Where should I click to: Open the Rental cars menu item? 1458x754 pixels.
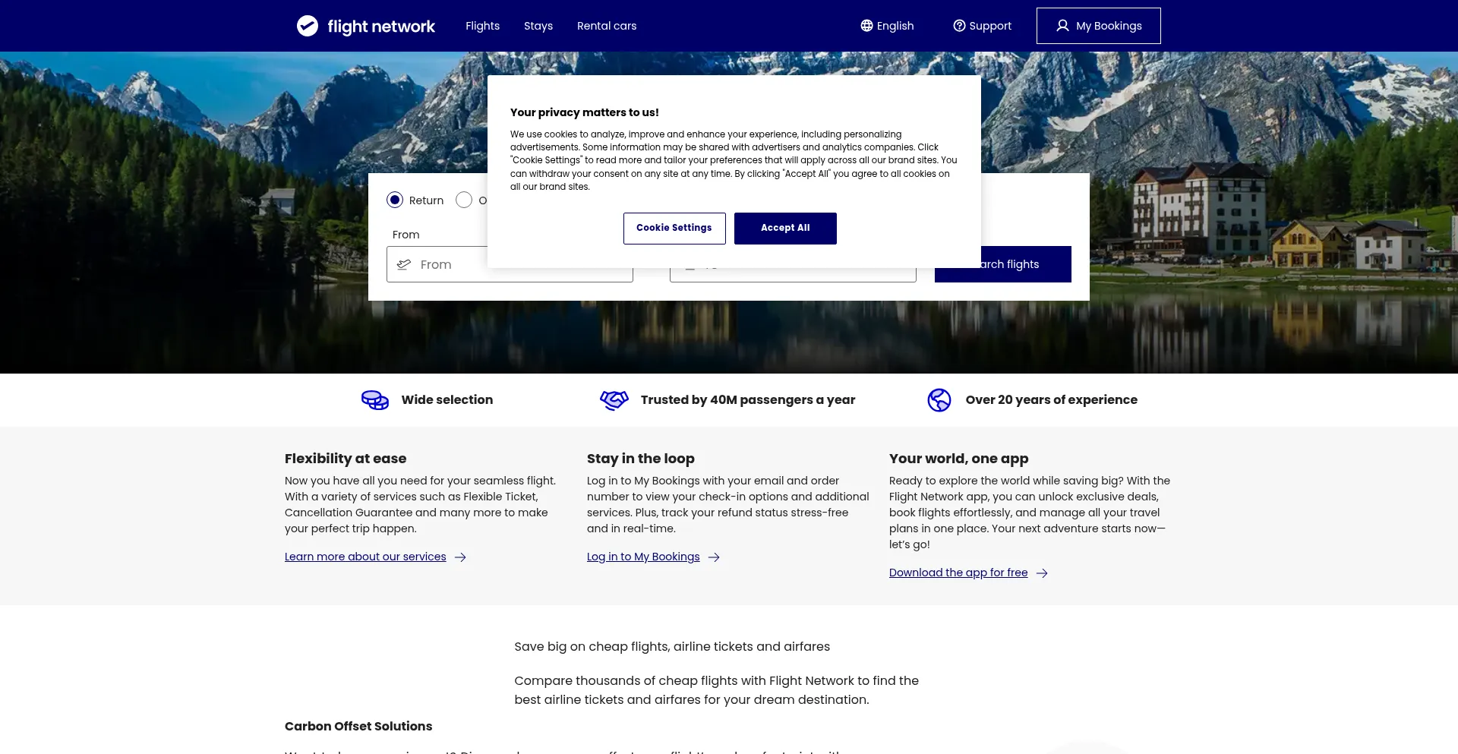pyautogui.click(x=607, y=26)
